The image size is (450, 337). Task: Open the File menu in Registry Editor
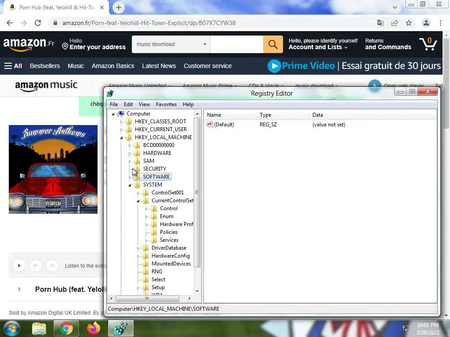[x=114, y=104]
